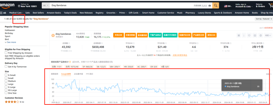Click the video play icon in plugin panel
Screen dimensions: 273x105
[255, 36]
